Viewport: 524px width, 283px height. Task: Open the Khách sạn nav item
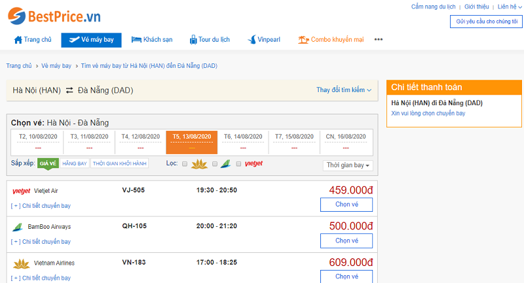152,40
